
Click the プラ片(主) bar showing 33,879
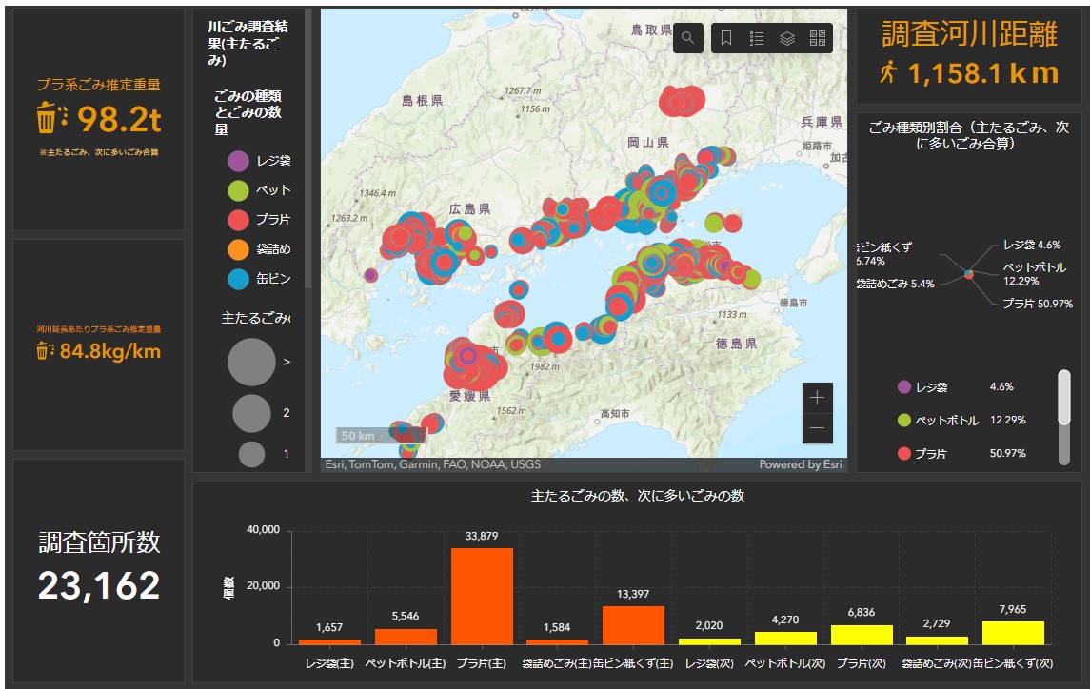(482, 596)
